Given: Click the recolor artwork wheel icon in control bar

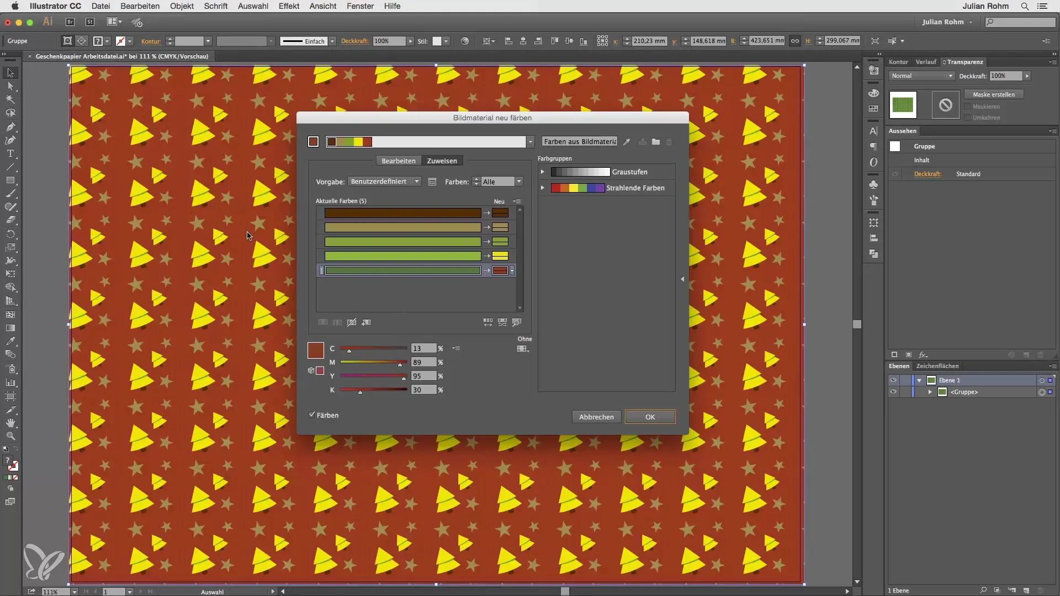Looking at the screenshot, I should (x=465, y=41).
